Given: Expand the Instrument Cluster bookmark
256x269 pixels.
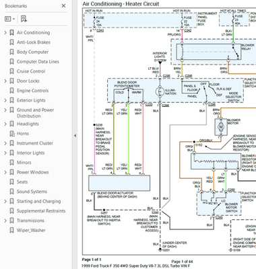Looking at the screenshot, I should [x=5, y=143].
